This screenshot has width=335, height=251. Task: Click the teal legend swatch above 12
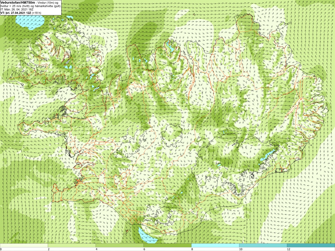coord(311,246)
